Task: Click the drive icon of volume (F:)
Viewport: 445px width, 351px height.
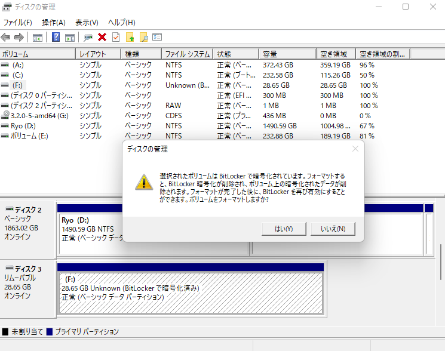Action: (5, 85)
